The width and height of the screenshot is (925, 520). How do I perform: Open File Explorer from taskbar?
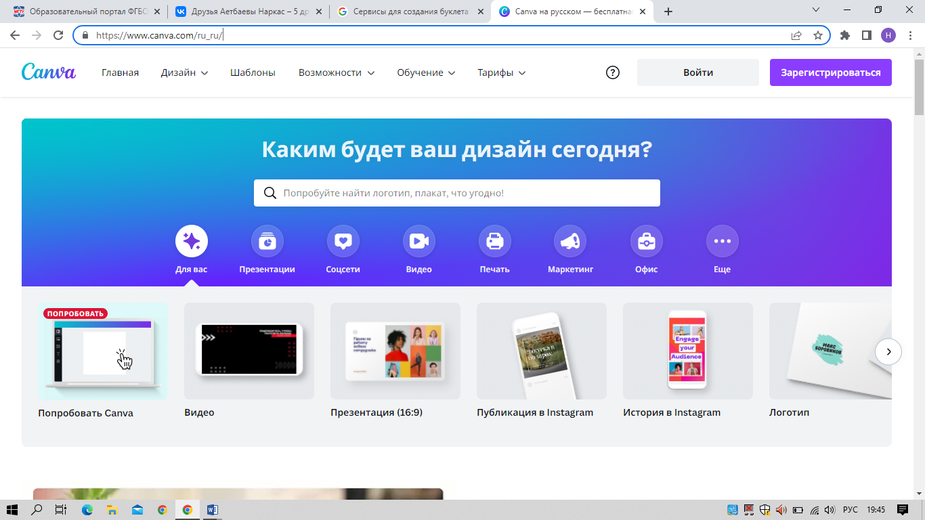112,510
